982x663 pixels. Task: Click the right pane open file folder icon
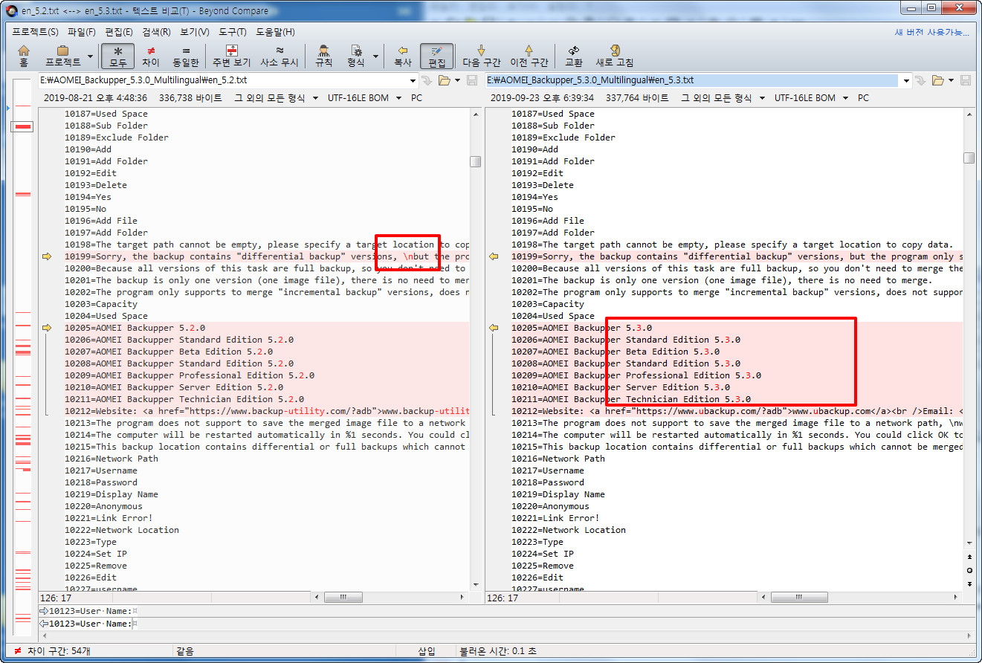tap(937, 80)
